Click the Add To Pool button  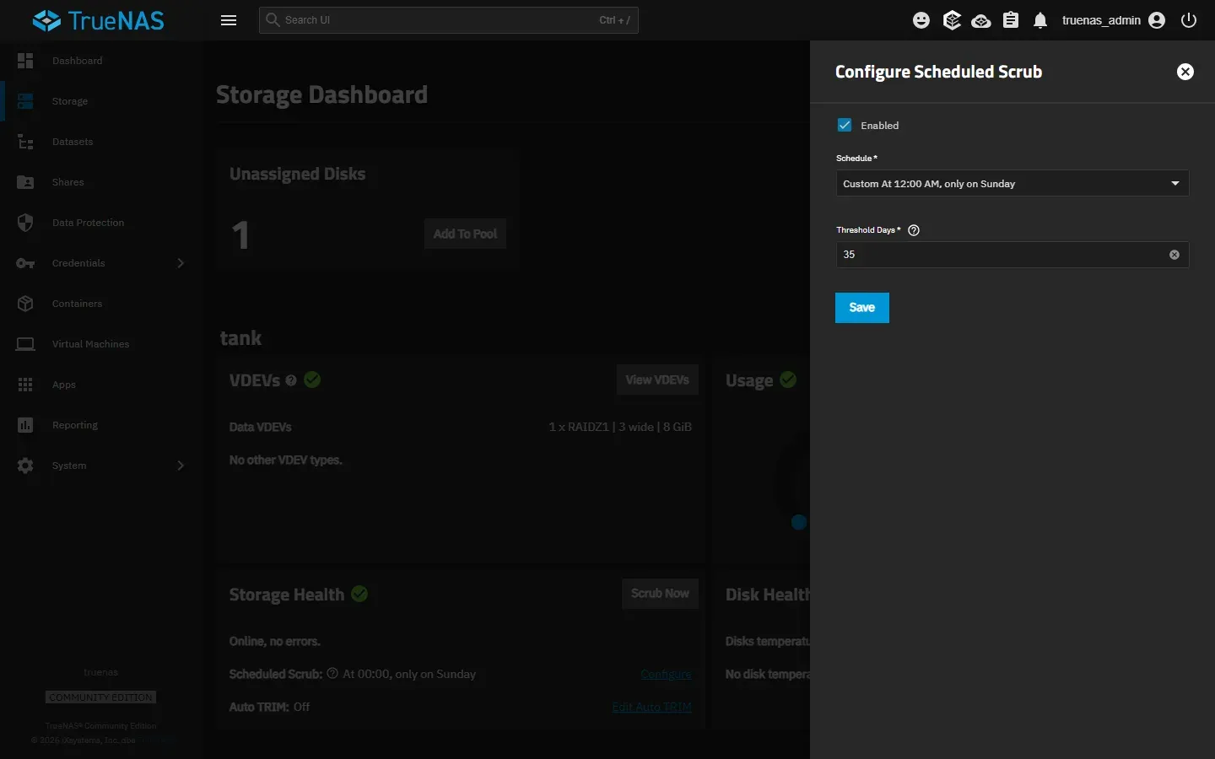point(465,234)
